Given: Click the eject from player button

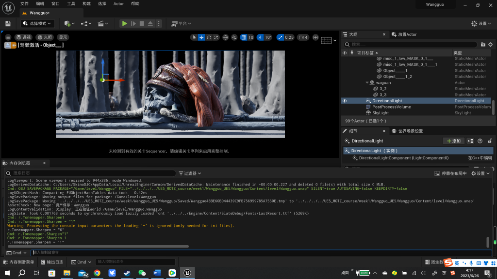Looking at the screenshot, I should pos(150,23).
